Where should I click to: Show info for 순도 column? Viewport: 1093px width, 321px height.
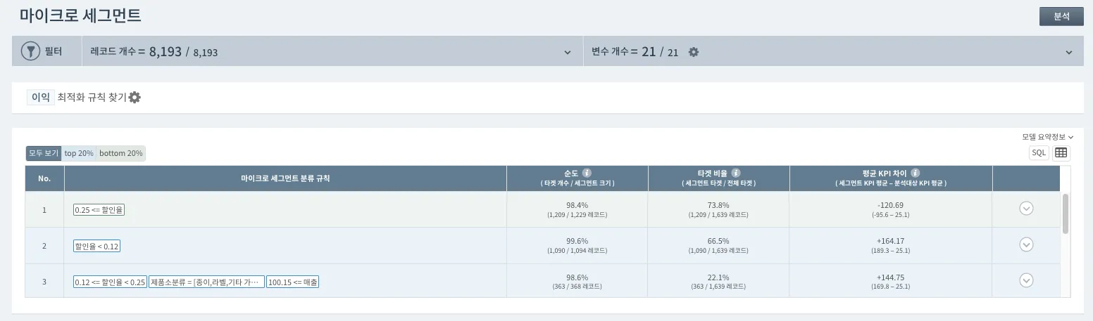click(587, 173)
